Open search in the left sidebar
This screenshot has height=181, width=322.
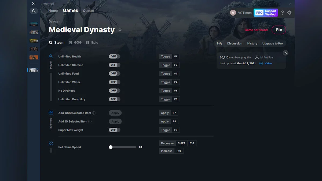point(34,11)
